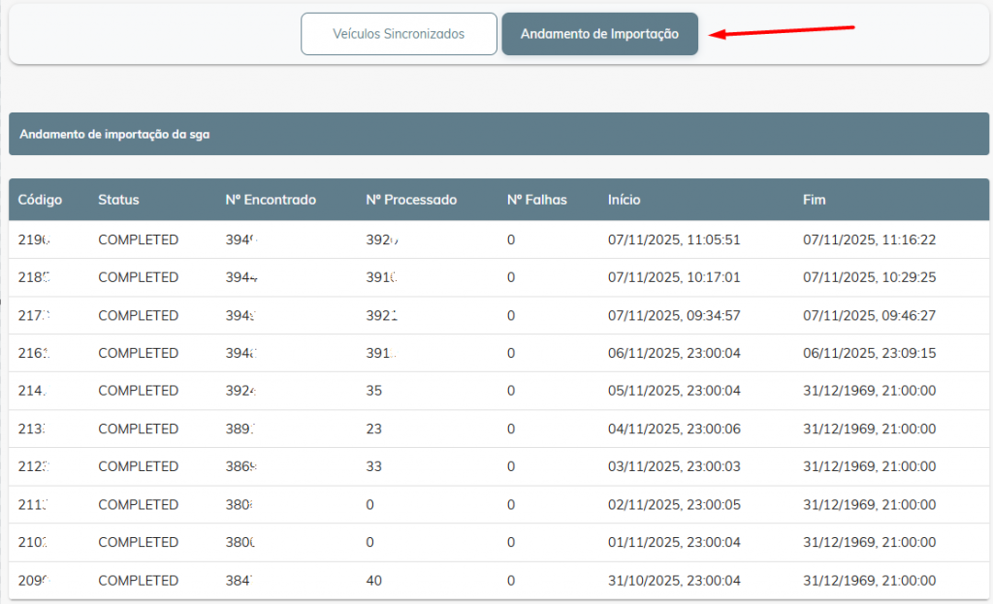Select the start time 07/11/2025, 09:34:57 cell

[x=674, y=315]
